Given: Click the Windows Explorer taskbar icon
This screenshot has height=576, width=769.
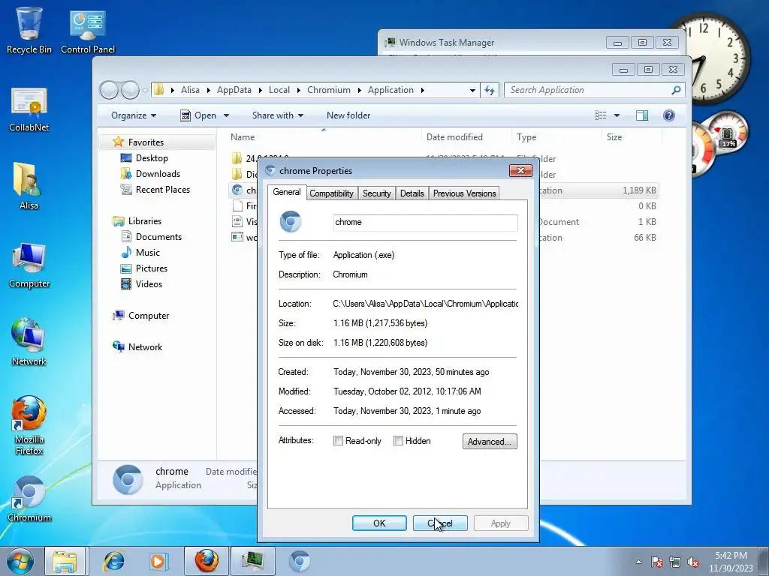Looking at the screenshot, I should 65,561.
